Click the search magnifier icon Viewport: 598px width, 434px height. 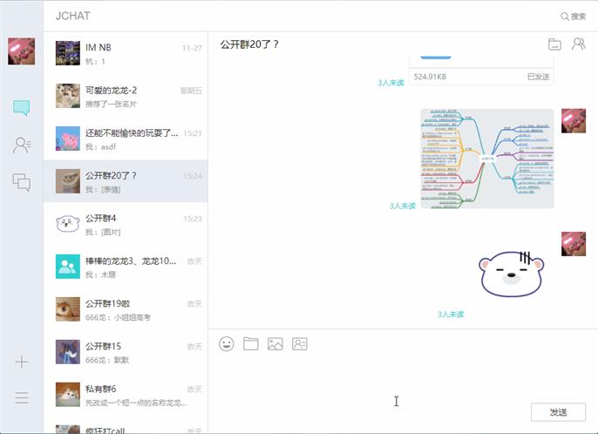coord(565,17)
